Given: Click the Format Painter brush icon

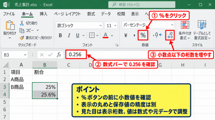Looking at the screenshot, I should point(22,38).
